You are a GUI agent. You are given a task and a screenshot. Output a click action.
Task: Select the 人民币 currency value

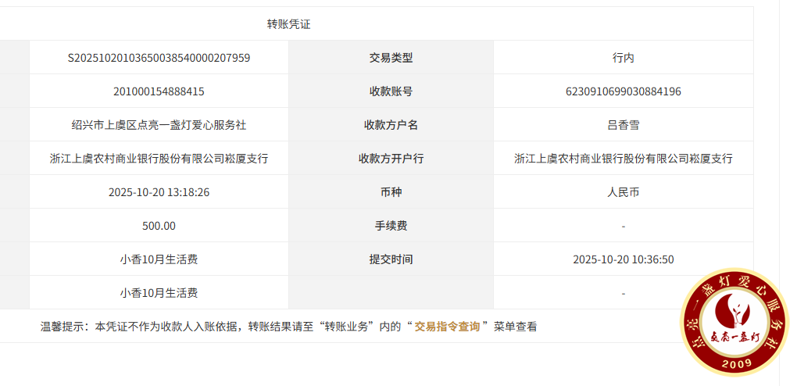click(623, 192)
